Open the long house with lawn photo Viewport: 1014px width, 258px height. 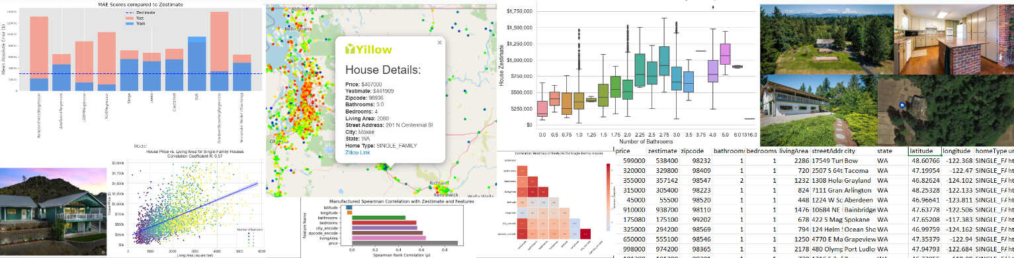pos(818,111)
